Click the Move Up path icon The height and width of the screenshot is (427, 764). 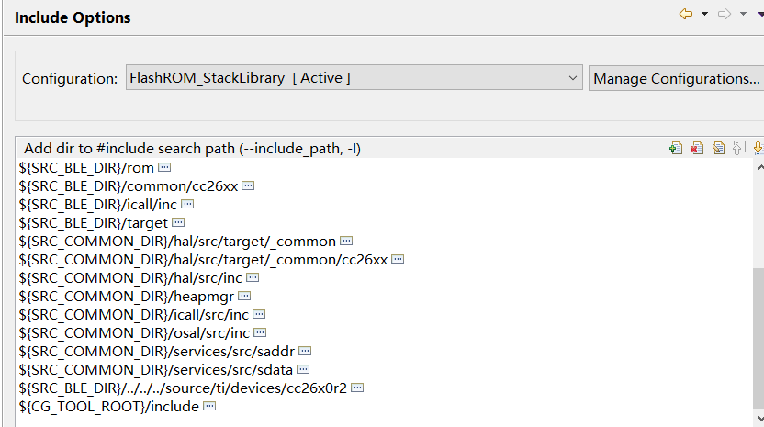click(738, 148)
